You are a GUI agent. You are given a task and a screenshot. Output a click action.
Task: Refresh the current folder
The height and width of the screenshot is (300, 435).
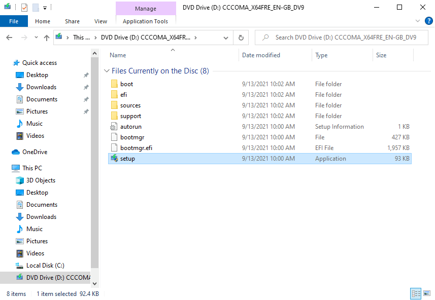(x=241, y=37)
